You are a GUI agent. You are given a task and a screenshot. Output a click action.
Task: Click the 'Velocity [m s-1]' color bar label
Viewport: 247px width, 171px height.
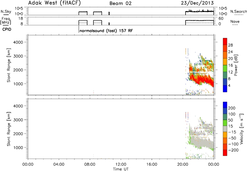pos(241,129)
